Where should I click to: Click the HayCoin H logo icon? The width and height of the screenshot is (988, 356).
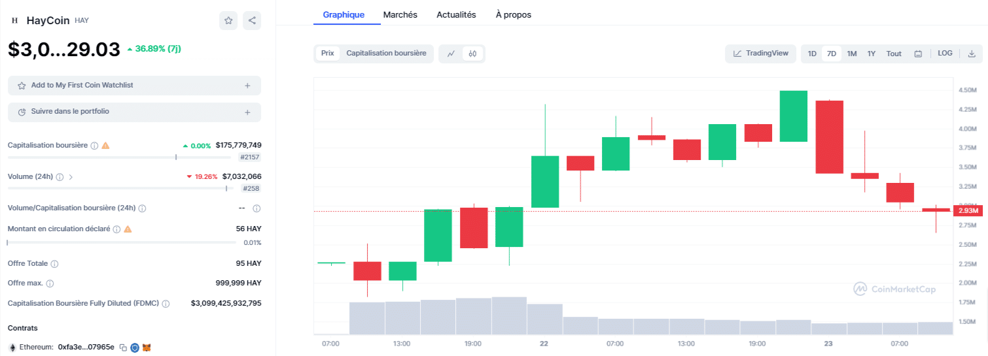(x=14, y=20)
